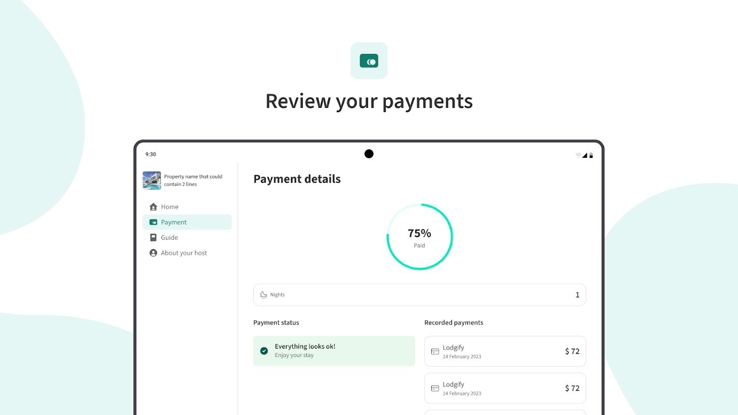
Task: Click the property thumbnail image
Action: tap(152, 181)
